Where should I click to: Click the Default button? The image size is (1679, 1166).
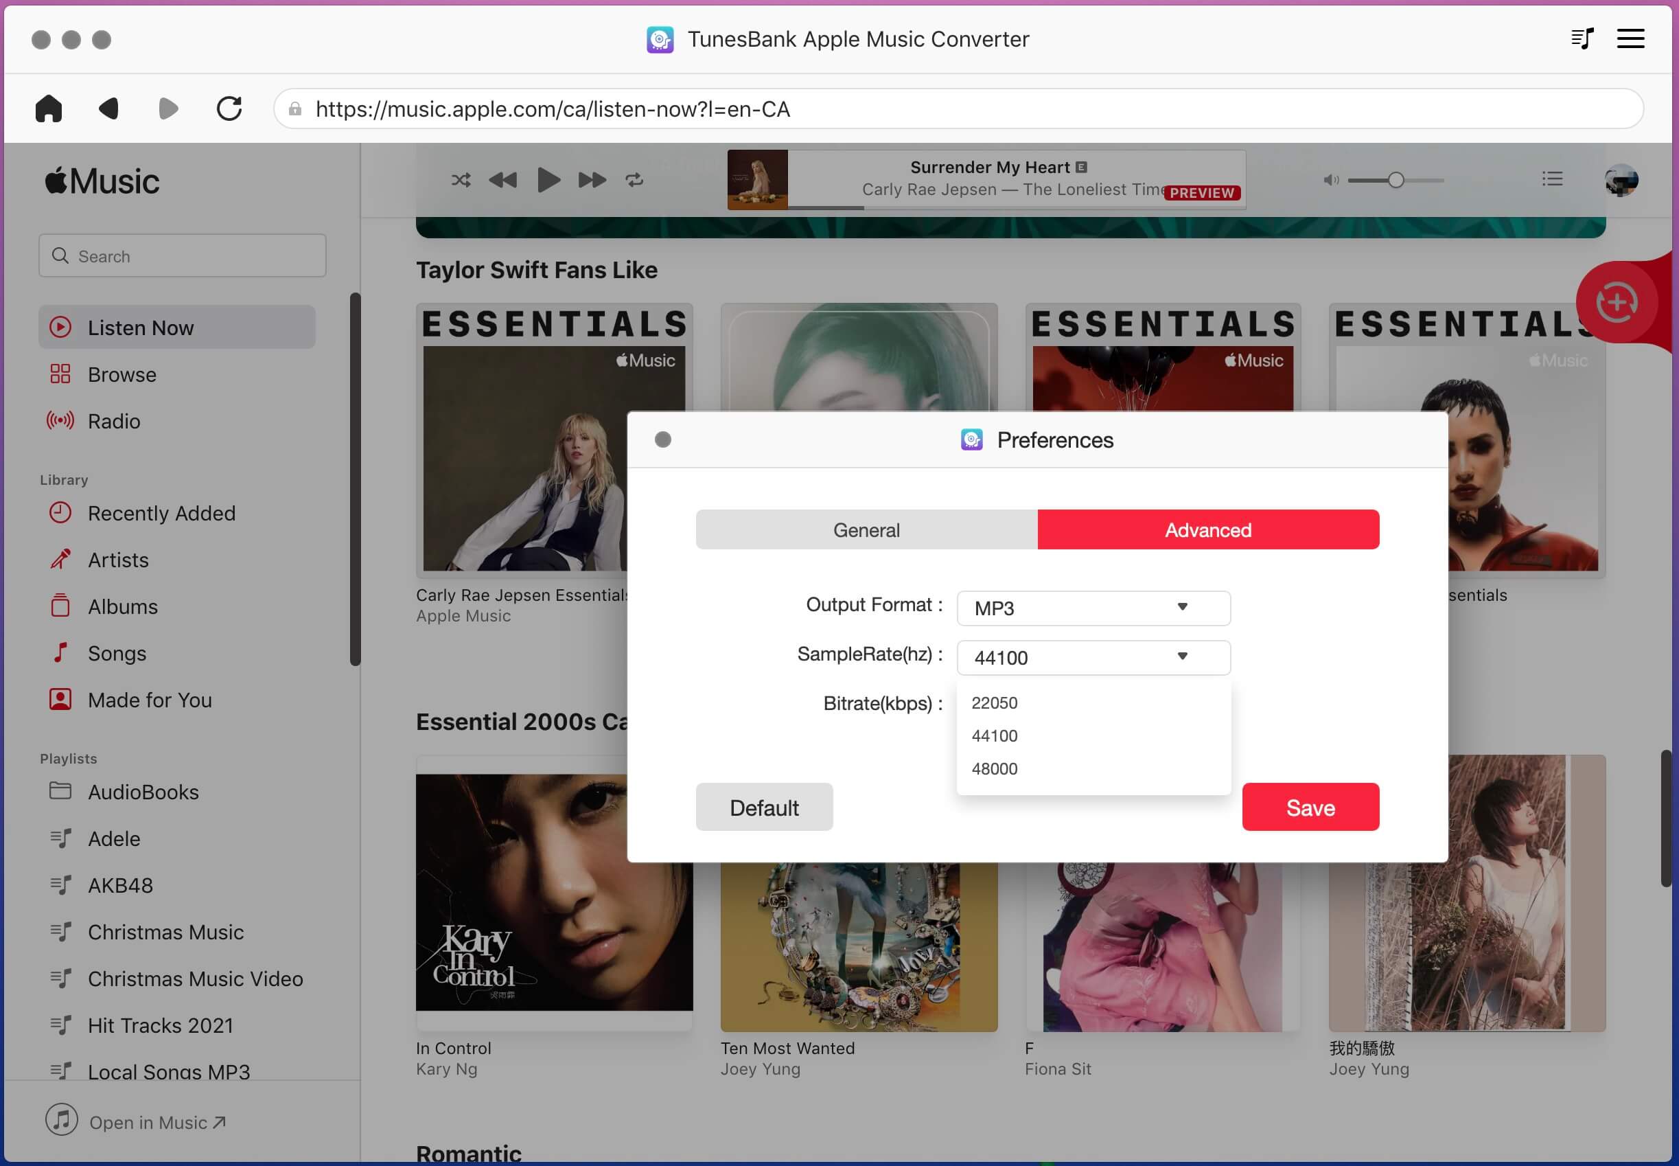click(x=764, y=808)
